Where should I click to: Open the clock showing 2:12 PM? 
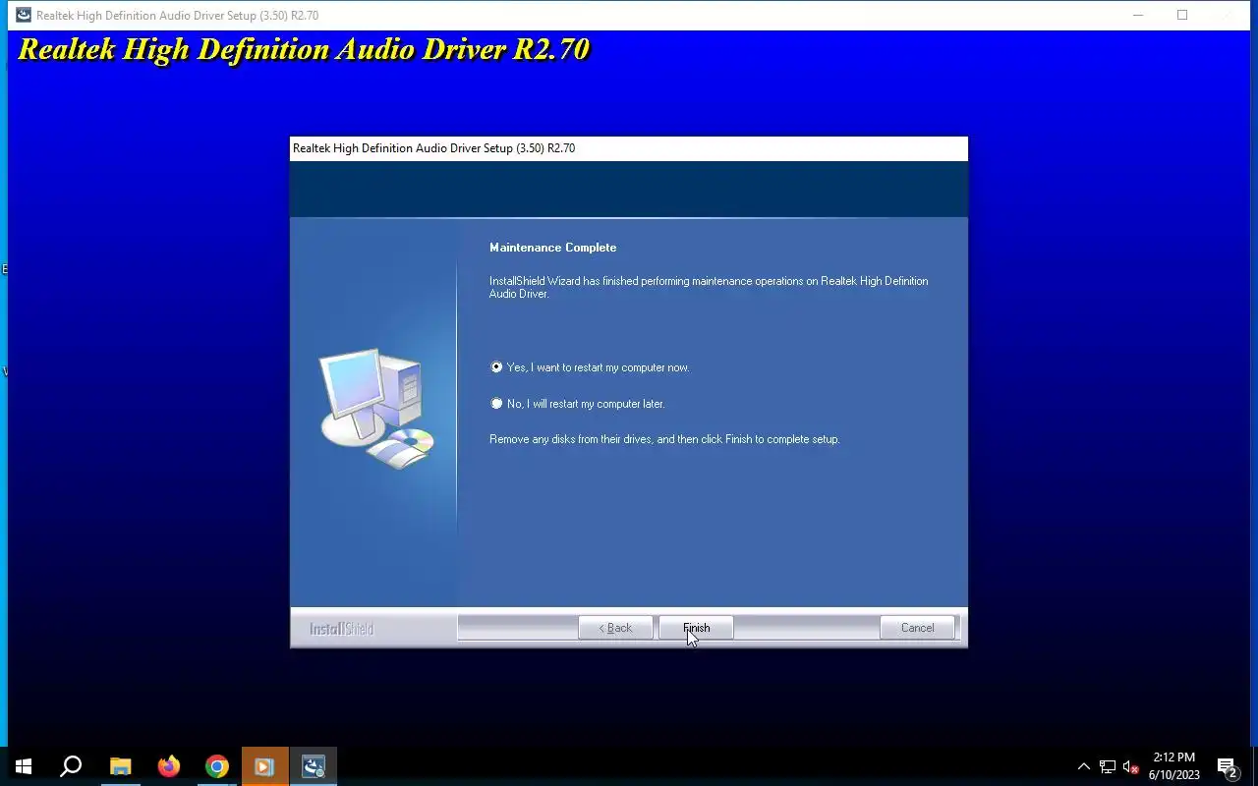(1174, 766)
